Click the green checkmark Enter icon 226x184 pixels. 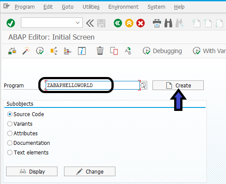pos(11,23)
